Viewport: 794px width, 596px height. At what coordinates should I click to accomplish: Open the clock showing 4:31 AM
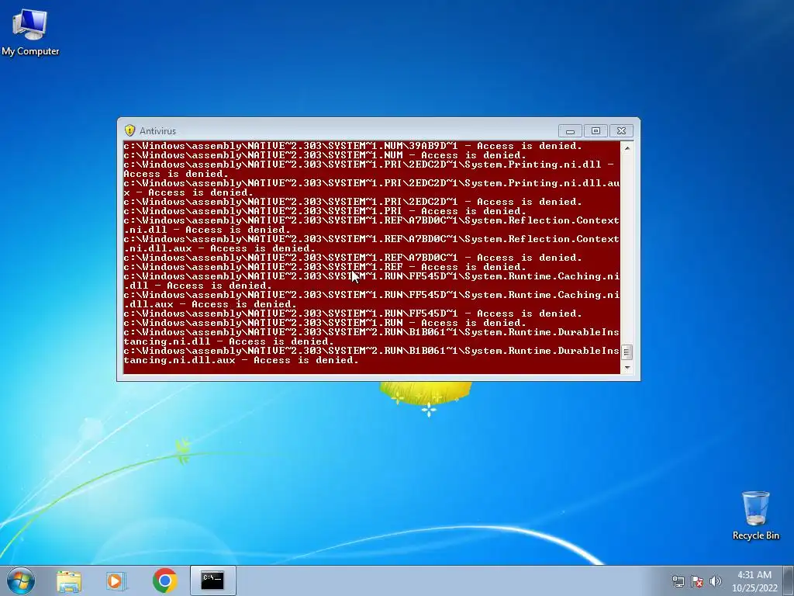pyautogui.click(x=754, y=575)
